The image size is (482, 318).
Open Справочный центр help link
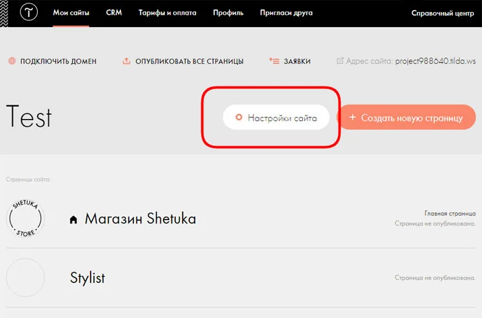click(x=442, y=14)
